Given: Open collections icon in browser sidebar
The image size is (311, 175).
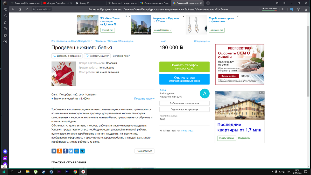Looking at the screenshot, I should (x=5, y=35).
